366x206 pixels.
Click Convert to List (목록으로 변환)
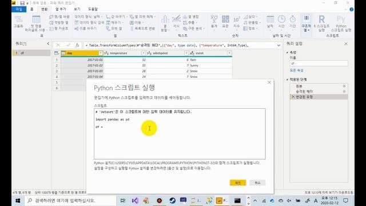click(x=142, y=29)
